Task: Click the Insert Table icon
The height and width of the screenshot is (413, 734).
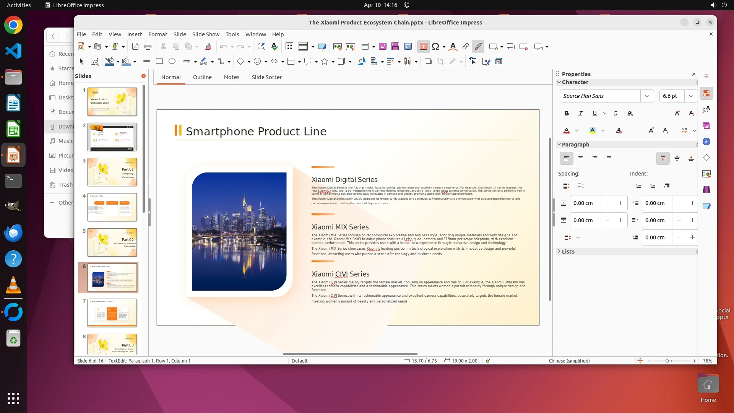Action: [365, 47]
